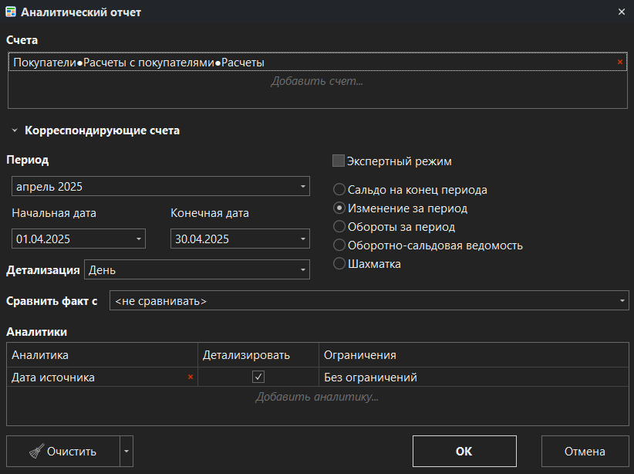Choose Обороты за период radio button
This screenshot has height=474, width=634.
tap(339, 227)
